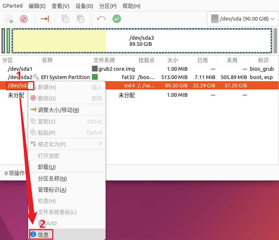Image resolution: width=279 pixels, height=240 pixels.
Task: Click the new partition toolbar icon
Action: pyautogui.click(x=9, y=19)
